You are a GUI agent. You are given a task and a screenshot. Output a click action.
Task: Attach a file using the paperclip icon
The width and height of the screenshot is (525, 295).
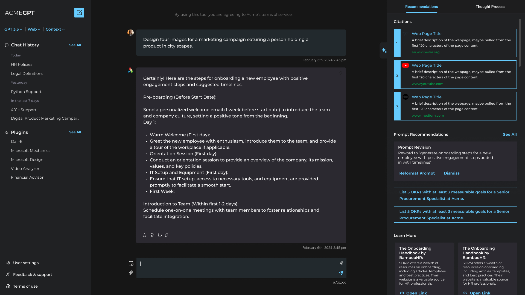pyautogui.click(x=131, y=273)
